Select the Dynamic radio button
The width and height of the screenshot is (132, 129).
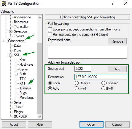click(x=103, y=83)
